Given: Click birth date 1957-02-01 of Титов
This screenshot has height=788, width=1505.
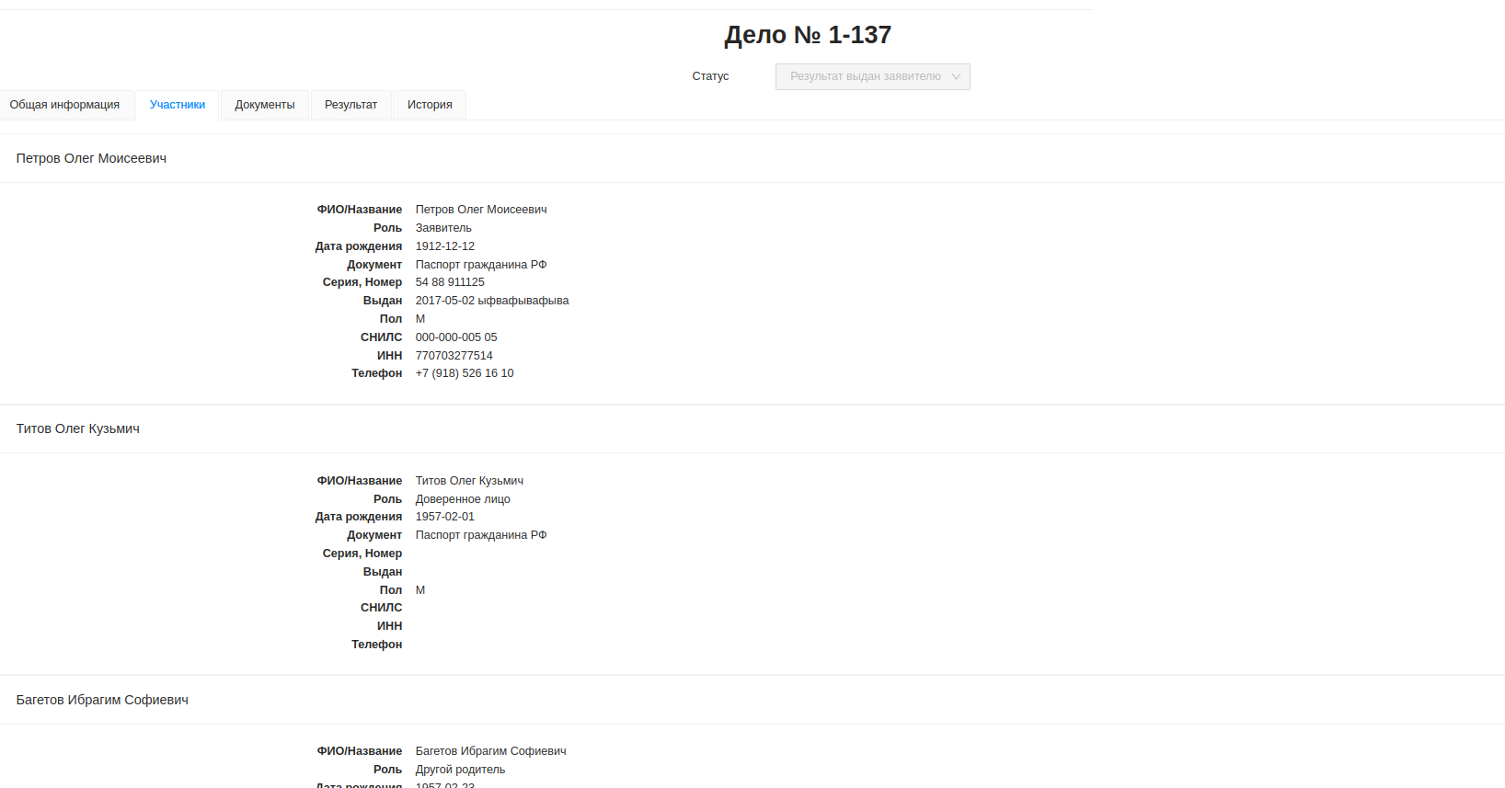Looking at the screenshot, I should (445, 517).
